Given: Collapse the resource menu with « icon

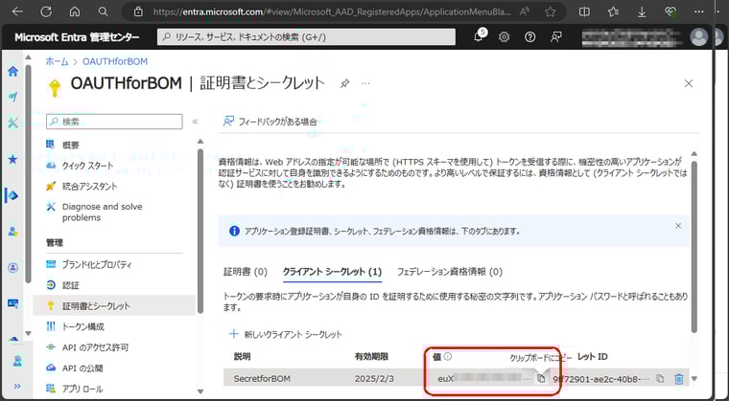Looking at the screenshot, I should pyautogui.click(x=196, y=122).
